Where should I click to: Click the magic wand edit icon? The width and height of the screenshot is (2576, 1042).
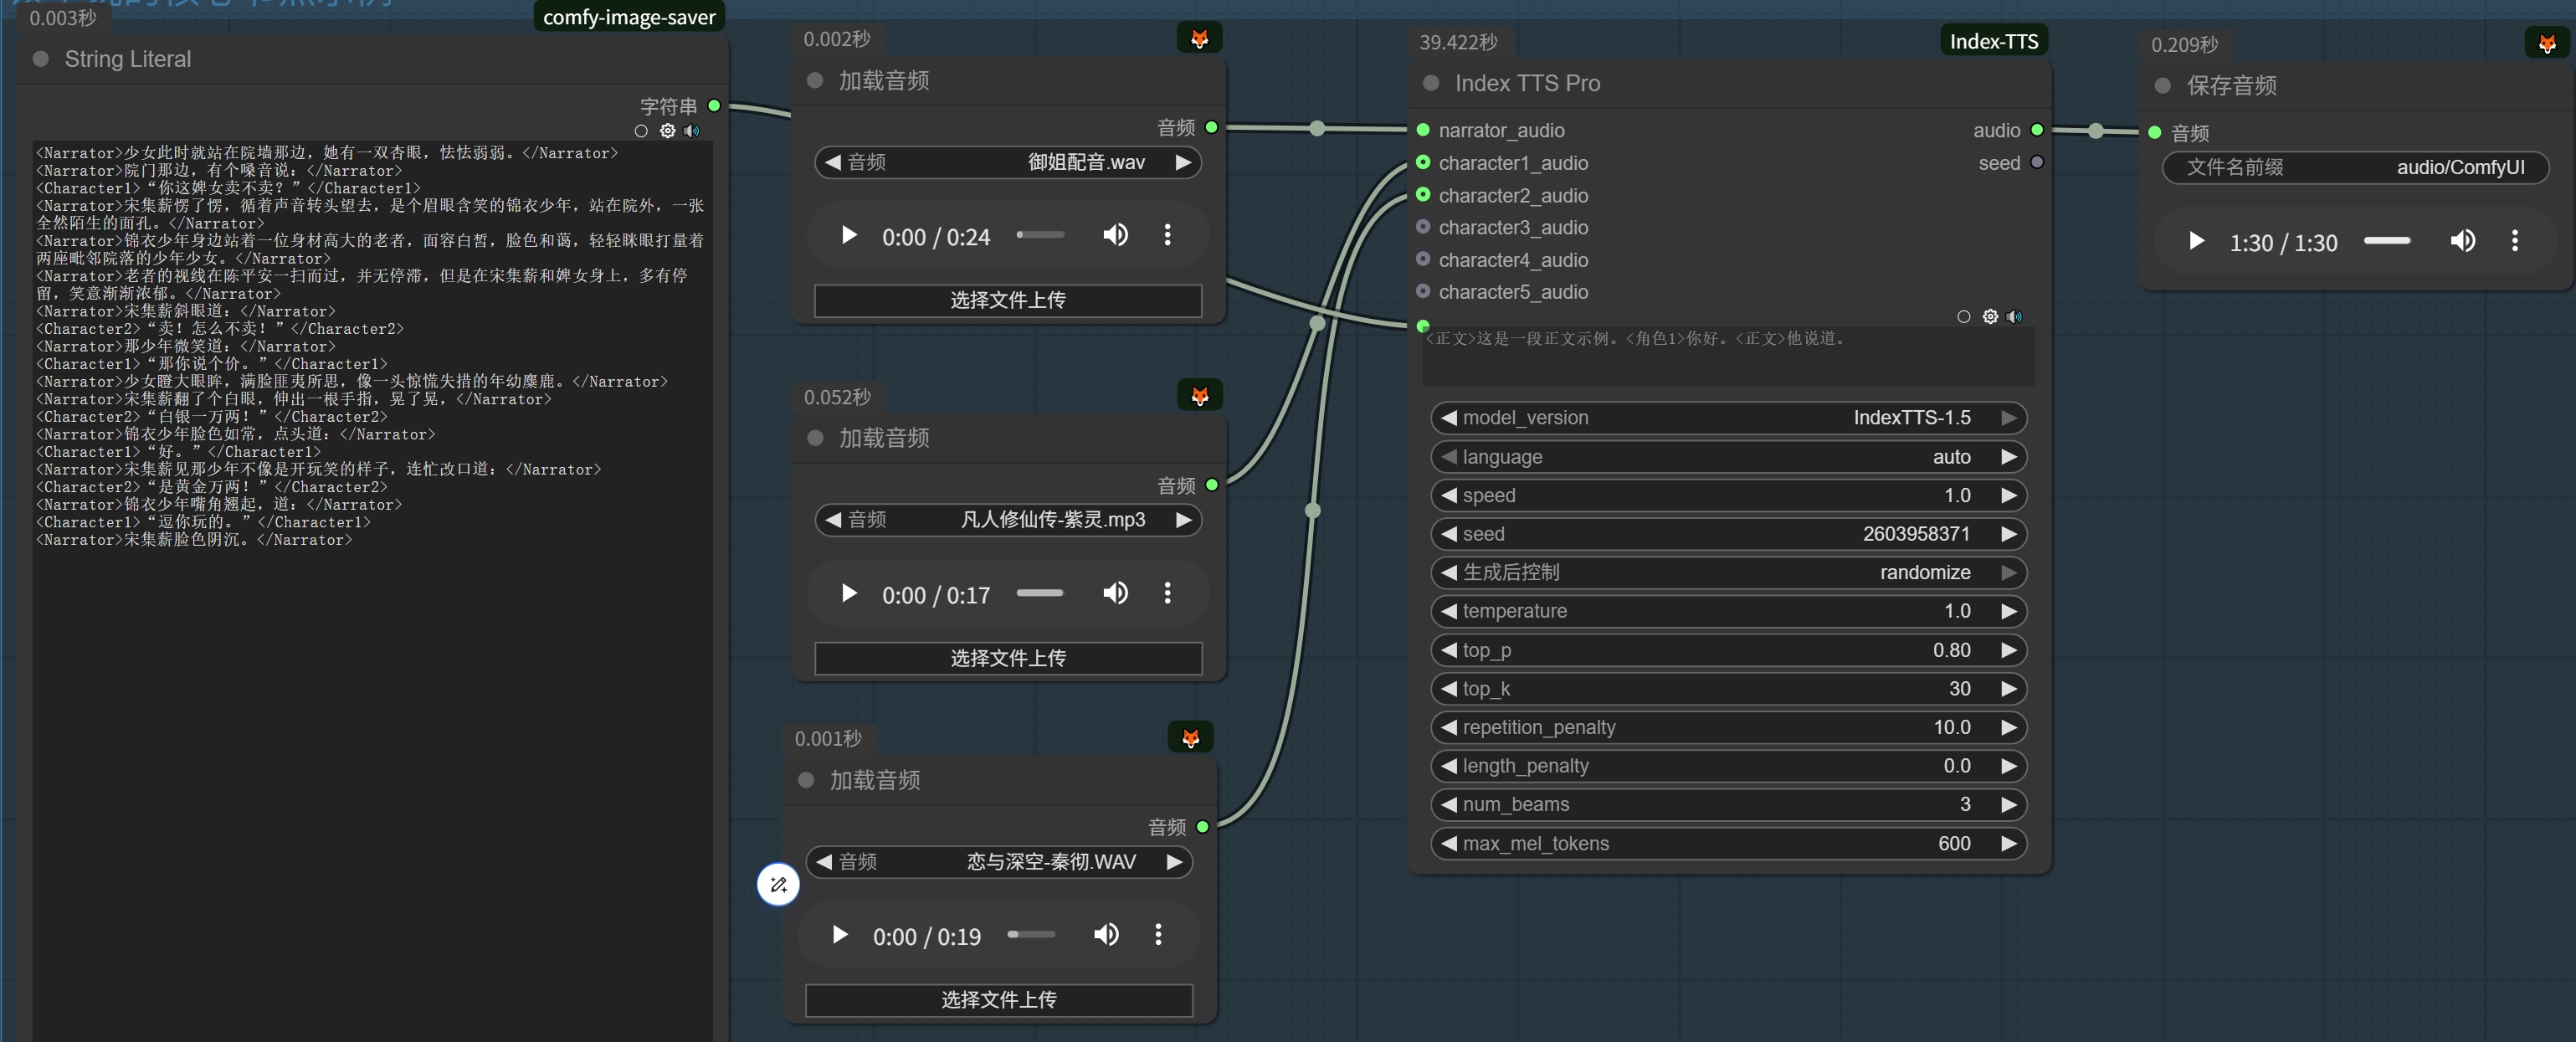pos(778,884)
